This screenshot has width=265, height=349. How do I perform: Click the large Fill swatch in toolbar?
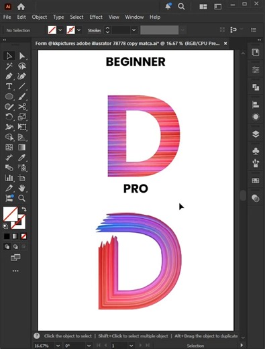point(10,214)
